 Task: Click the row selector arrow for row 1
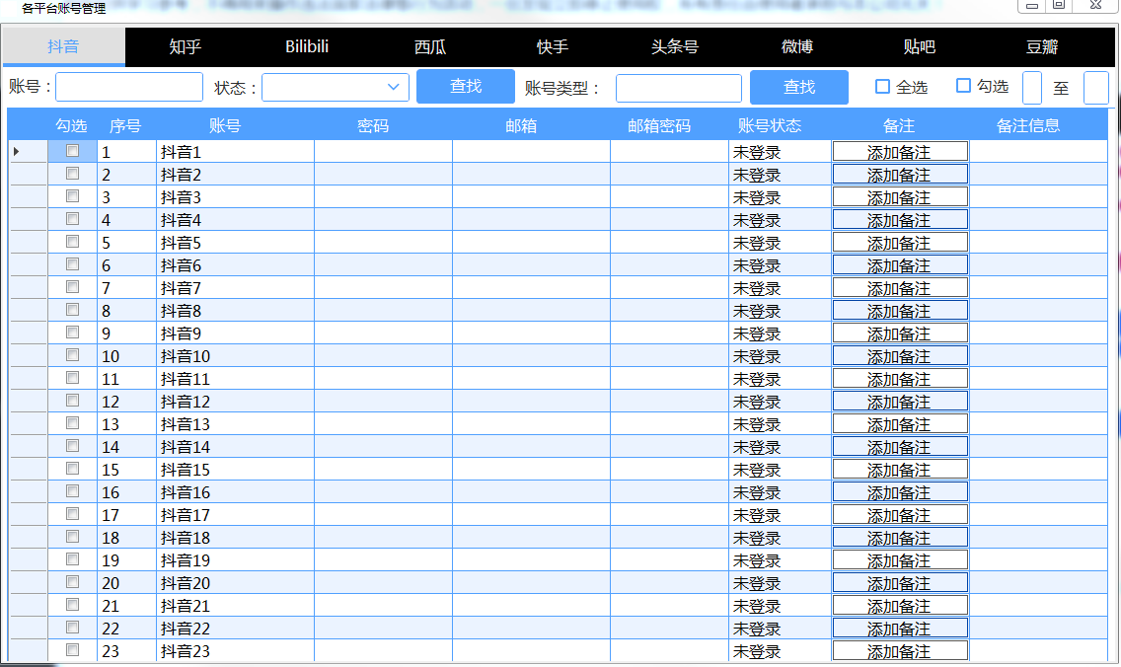pyautogui.click(x=17, y=152)
